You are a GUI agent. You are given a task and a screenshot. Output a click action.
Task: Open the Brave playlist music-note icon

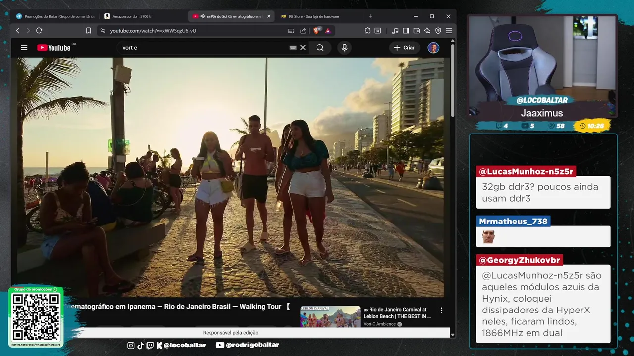[395, 31]
